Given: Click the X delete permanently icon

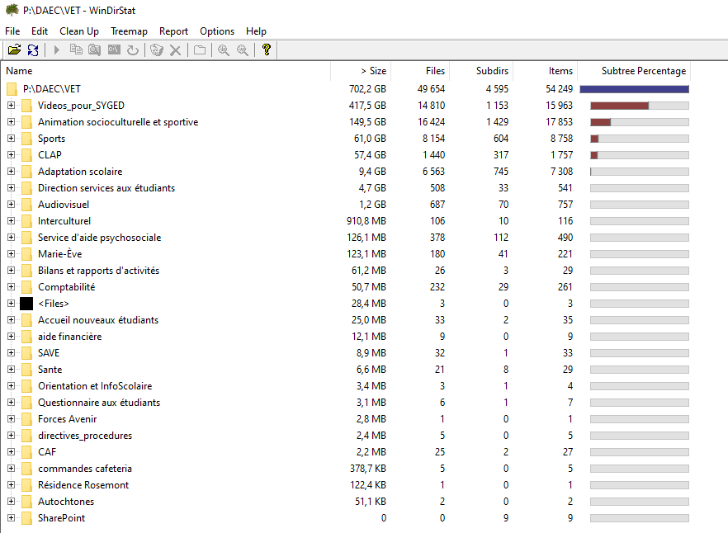Looking at the screenshot, I should click(x=175, y=50).
